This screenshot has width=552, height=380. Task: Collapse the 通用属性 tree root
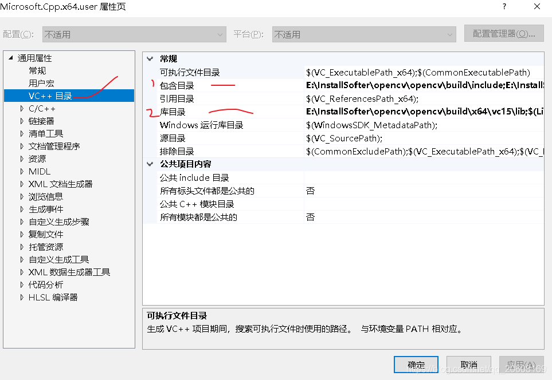point(10,58)
